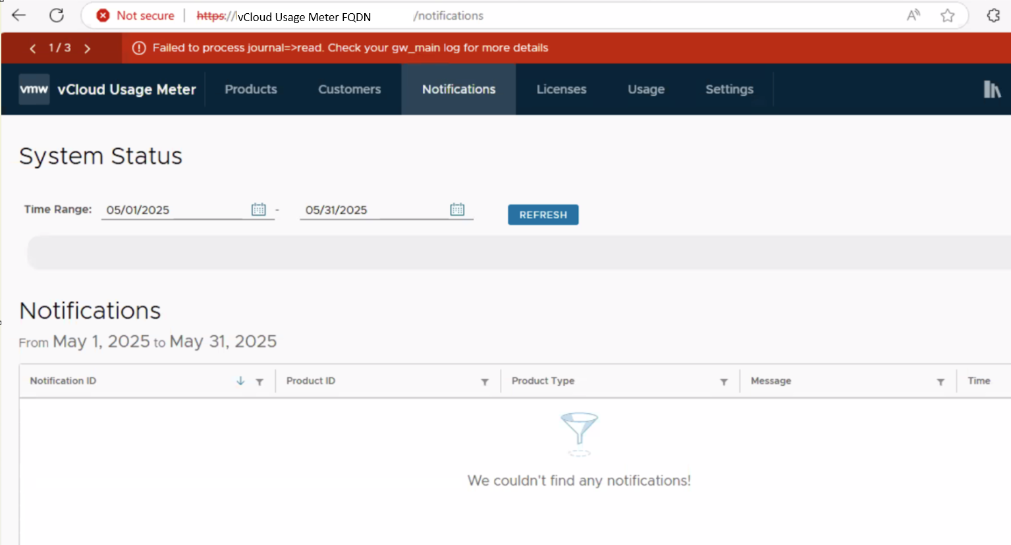Screen dimensions: 1011x545
Task: Click the error icon in the alert banner
Action: [x=139, y=48]
